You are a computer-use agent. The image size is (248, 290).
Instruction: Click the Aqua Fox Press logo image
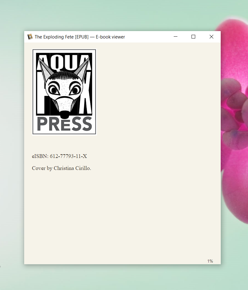coord(64,92)
